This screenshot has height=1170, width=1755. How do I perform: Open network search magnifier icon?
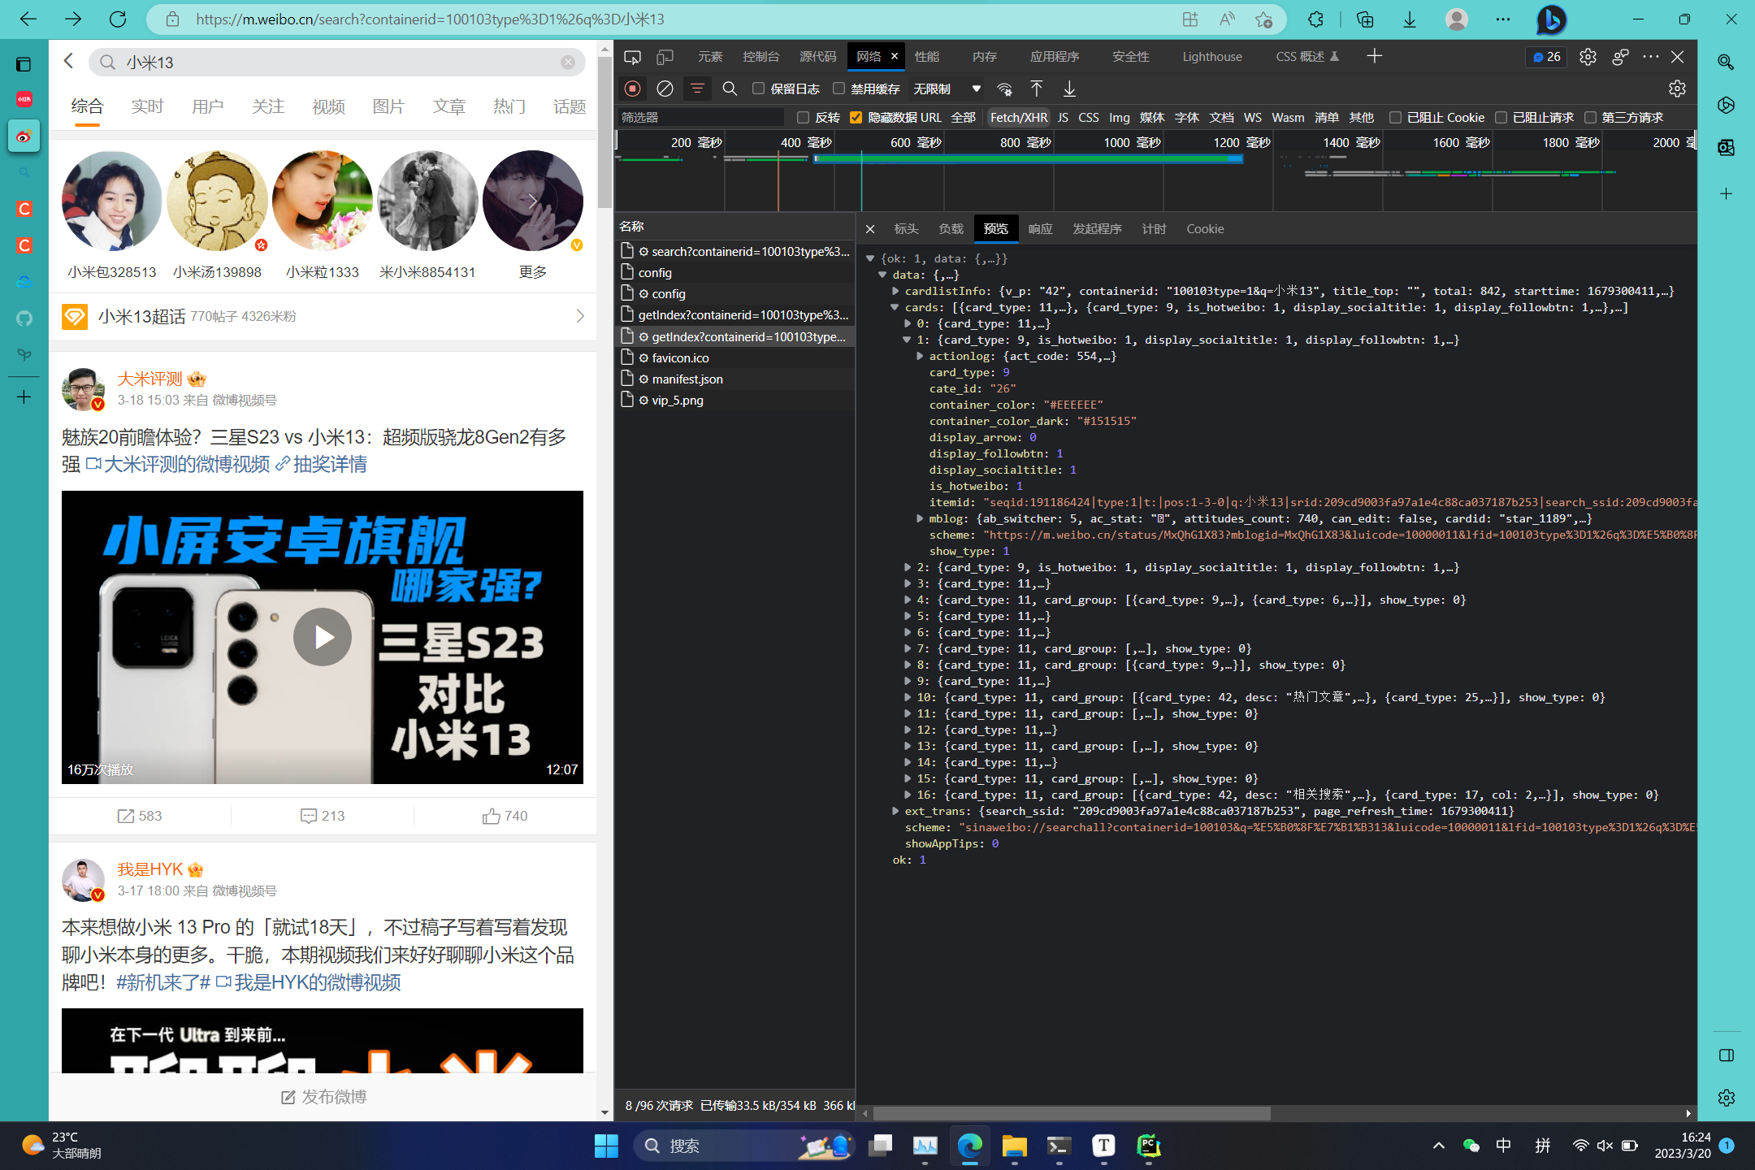click(730, 89)
